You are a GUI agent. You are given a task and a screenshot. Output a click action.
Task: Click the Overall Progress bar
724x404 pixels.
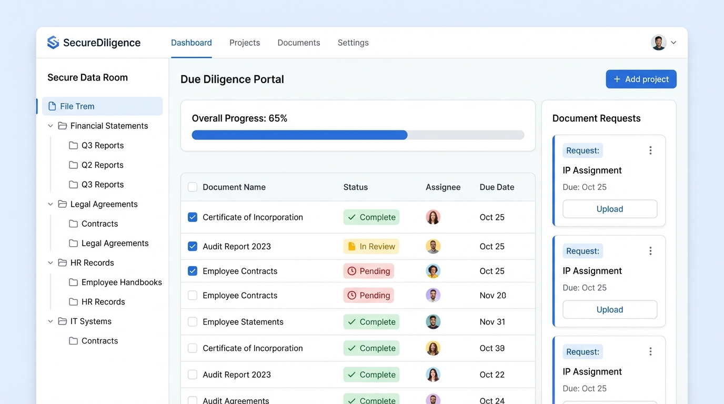(x=358, y=135)
